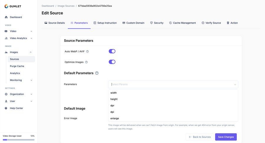This screenshot has width=265, height=143.
Task: Click the User person icon
Action: (x=6, y=101)
